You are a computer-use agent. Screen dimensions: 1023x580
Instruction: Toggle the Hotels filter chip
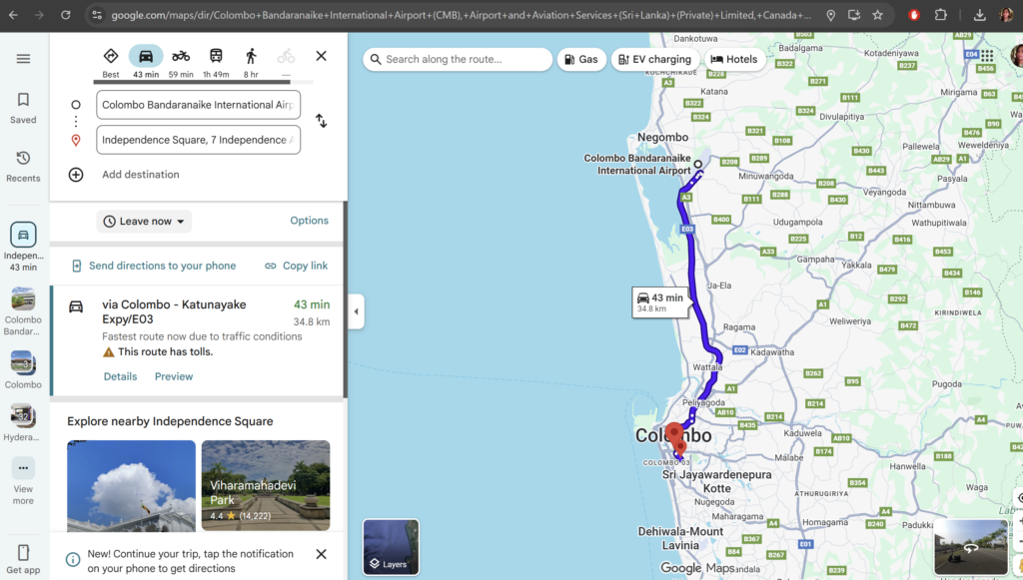click(733, 60)
